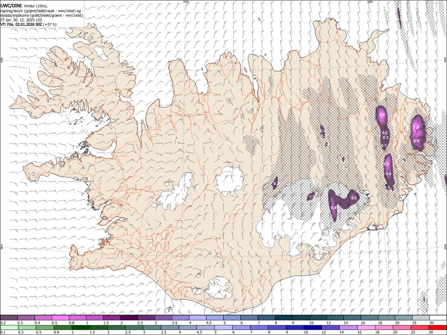
Task: Pick the dark teal swatch between 8 and 9
Action: coord(283,318)
